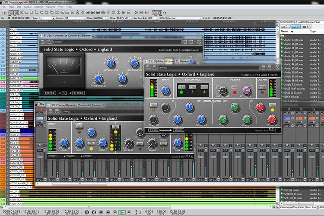Toggle the HF BELL button in EQ-Filters
The width and height of the screenshot is (324, 216).
(273, 105)
